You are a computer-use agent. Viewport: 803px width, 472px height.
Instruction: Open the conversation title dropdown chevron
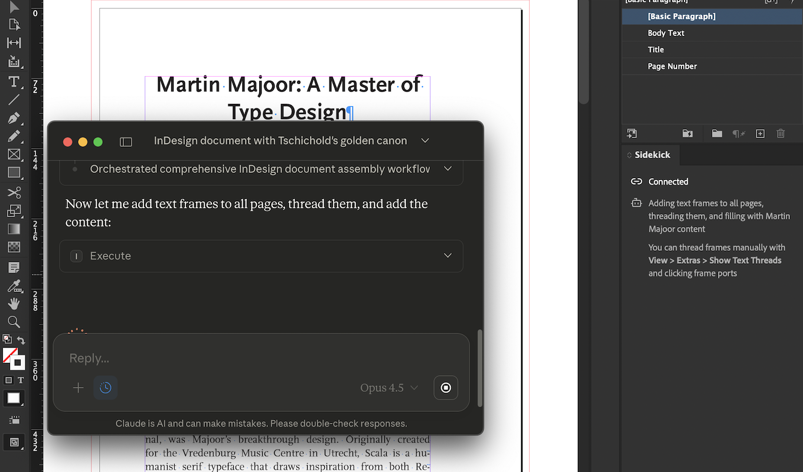tap(425, 141)
